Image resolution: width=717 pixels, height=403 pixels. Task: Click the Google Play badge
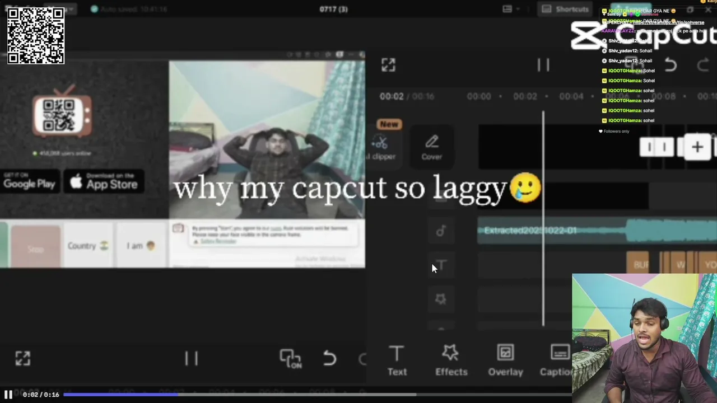pos(30,181)
